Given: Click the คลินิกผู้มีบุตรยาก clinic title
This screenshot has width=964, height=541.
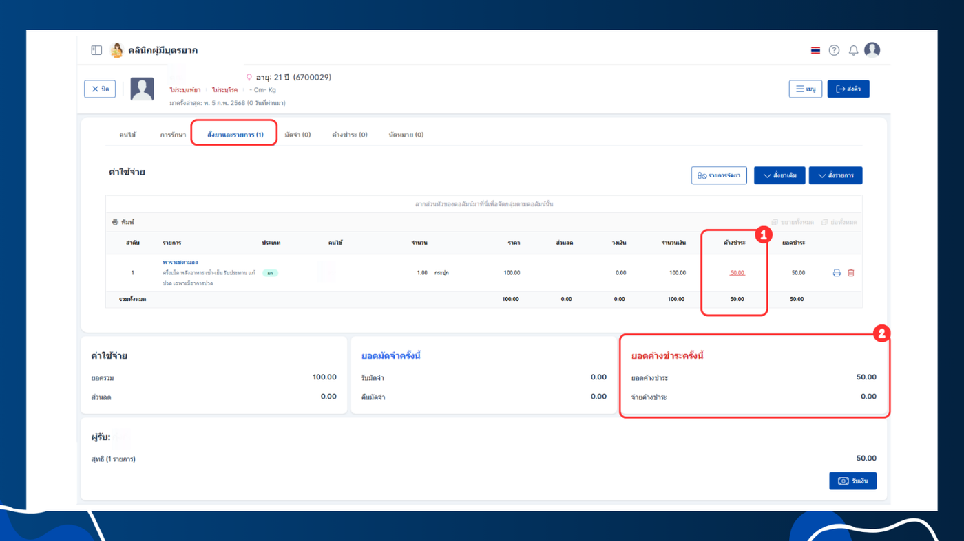Looking at the screenshot, I should point(163,50).
